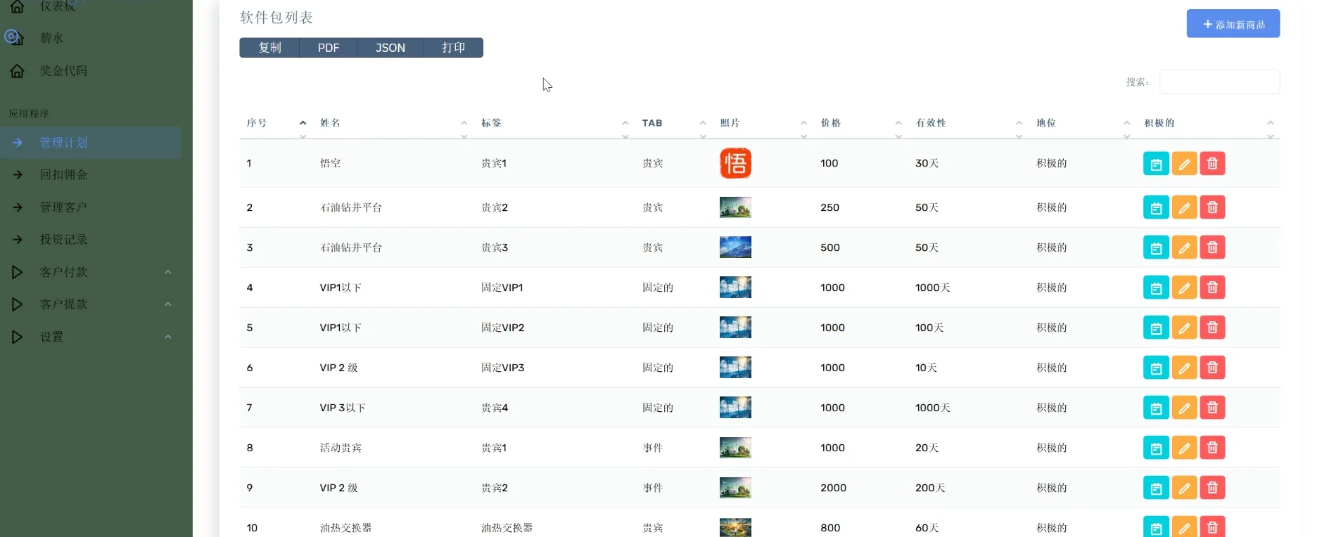Click the teal calendar icon for row 3
The height and width of the screenshot is (537, 1322).
click(1156, 248)
